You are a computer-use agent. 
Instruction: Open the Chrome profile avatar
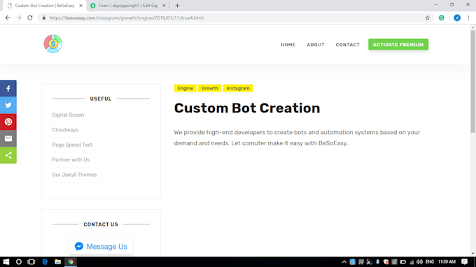[x=457, y=18]
